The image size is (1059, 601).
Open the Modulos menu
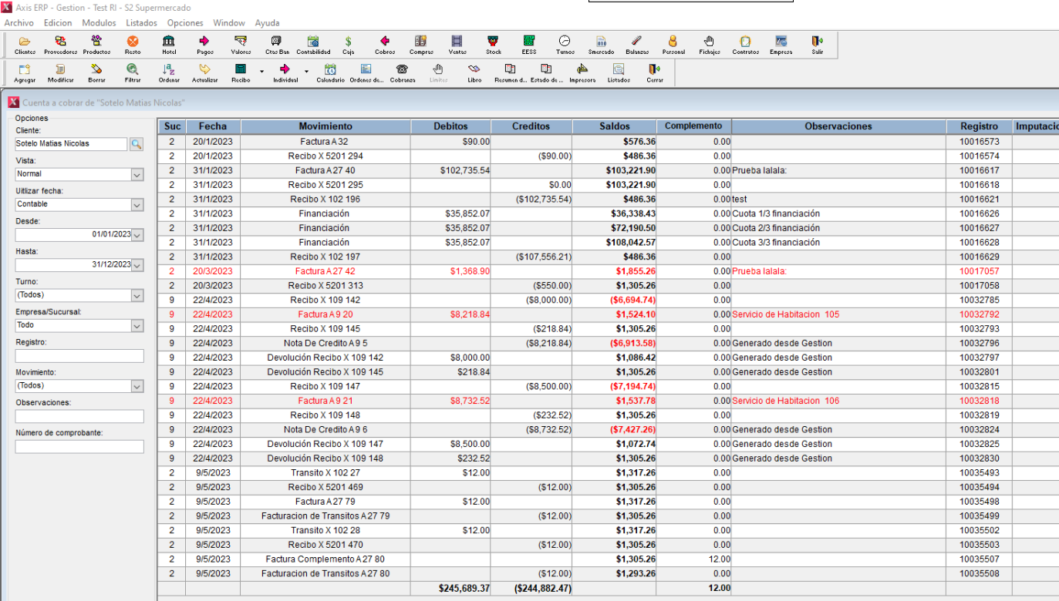tap(99, 23)
